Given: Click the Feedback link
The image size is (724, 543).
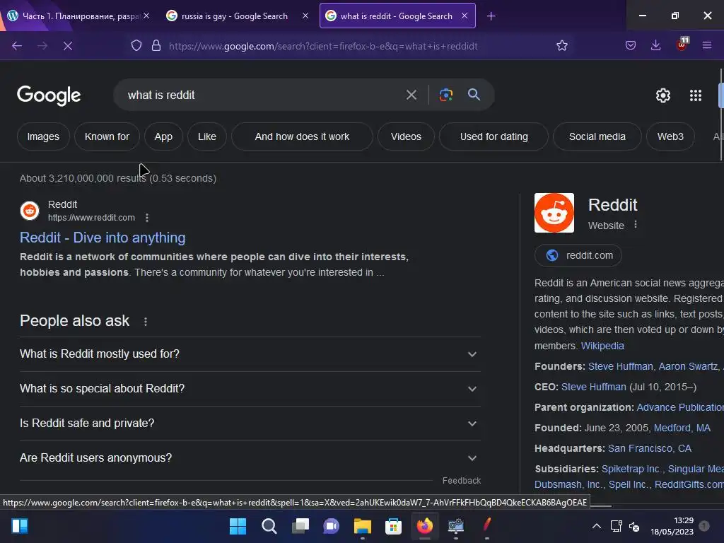Looking at the screenshot, I should coord(461,481).
